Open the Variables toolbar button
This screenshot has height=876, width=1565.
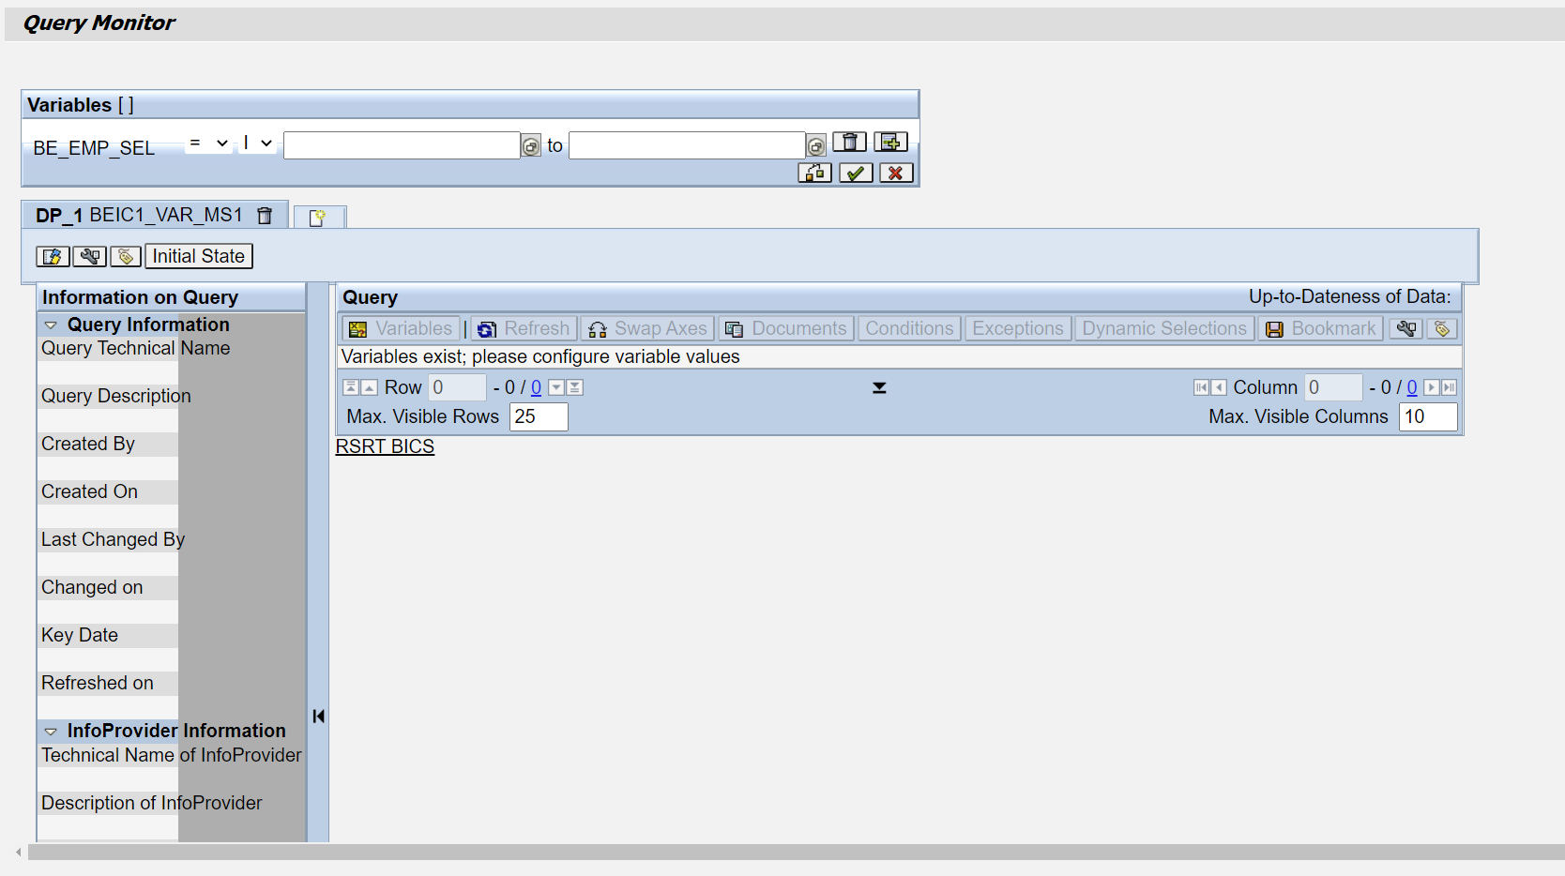click(402, 328)
